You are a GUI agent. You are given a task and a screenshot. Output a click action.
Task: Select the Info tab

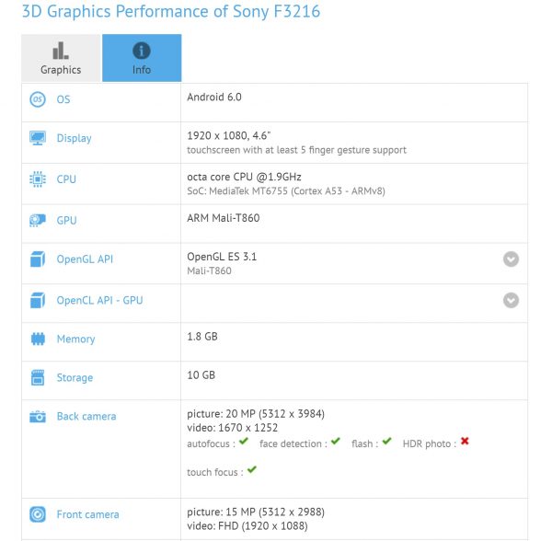[x=142, y=58]
